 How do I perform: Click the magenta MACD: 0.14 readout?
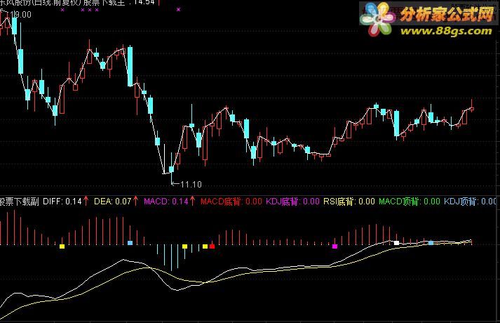pyautogui.click(x=166, y=202)
